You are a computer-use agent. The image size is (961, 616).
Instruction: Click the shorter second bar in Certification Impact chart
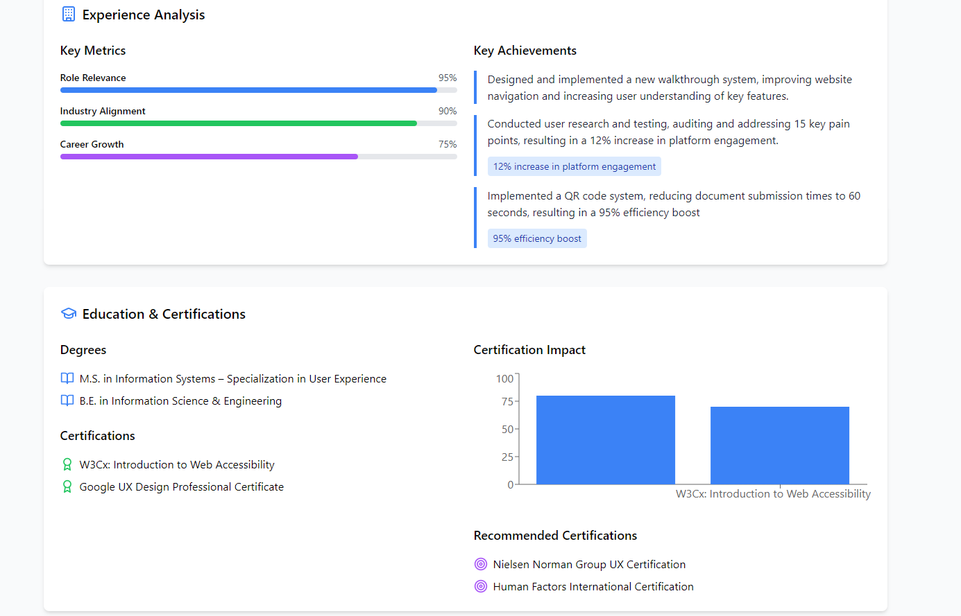780,446
